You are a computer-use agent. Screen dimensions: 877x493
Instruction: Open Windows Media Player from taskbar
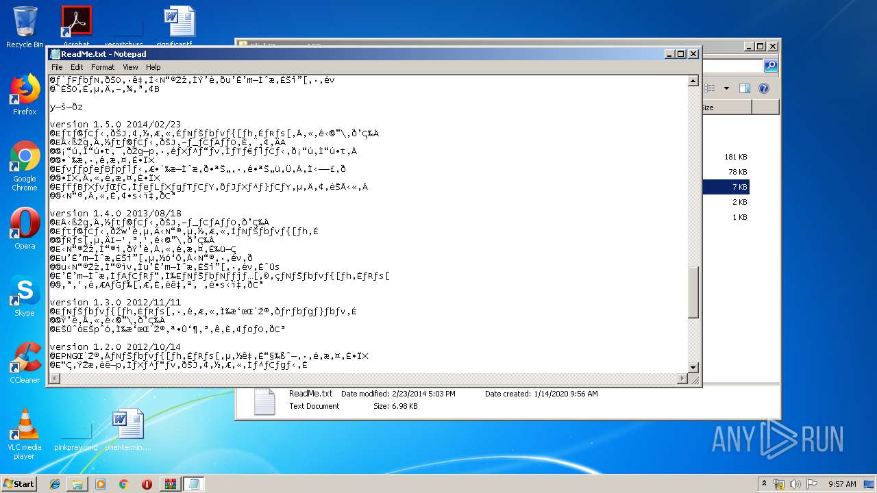coord(101,484)
